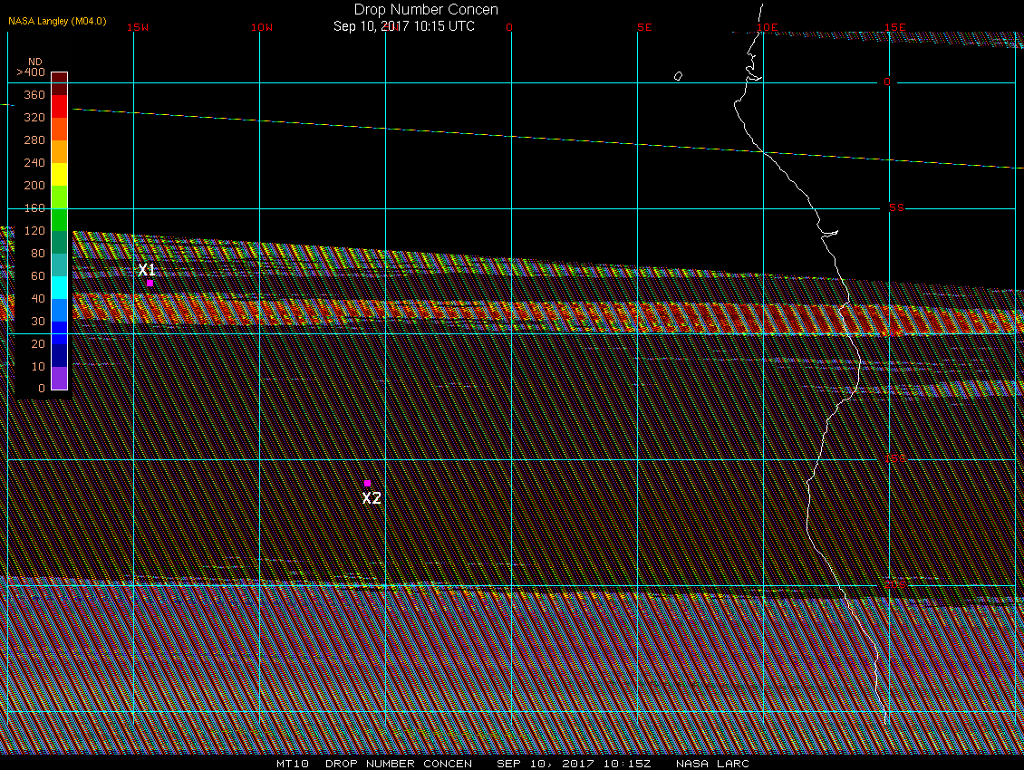This screenshot has width=1024, height=770.
Task: Select the cyan 60 colorbar segment
Action: (x=60, y=287)
